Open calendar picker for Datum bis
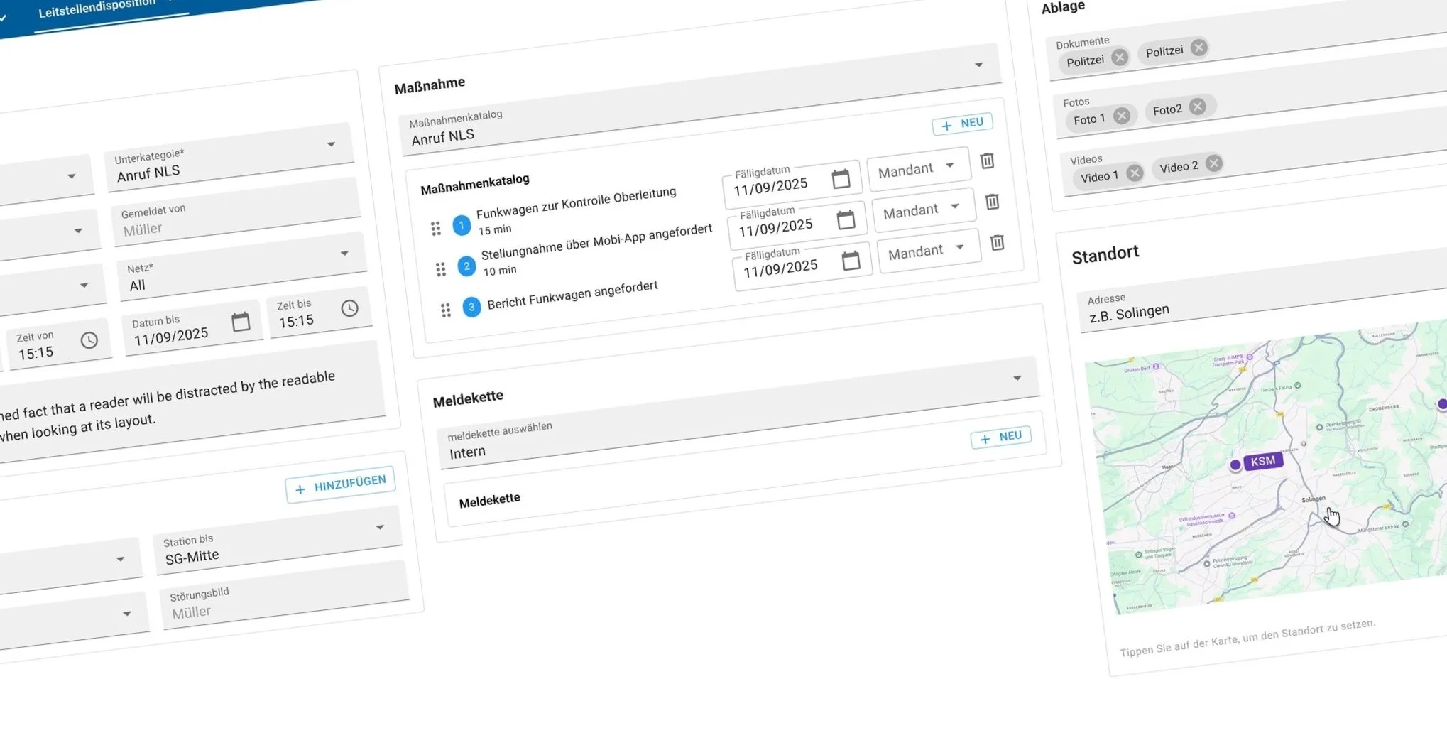This screenshot has width=1447, height=755. click(x=241, y=322)
